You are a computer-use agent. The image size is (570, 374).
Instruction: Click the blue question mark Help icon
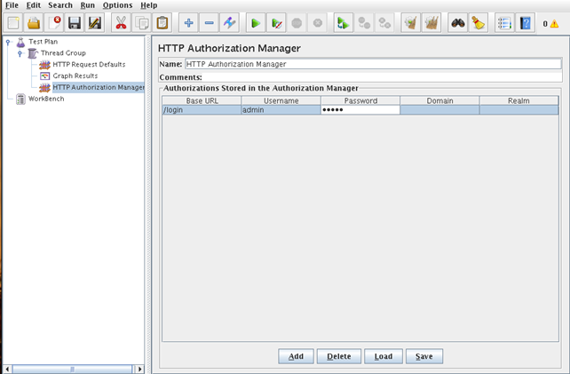pyautogui.click(x=526, y=23)
